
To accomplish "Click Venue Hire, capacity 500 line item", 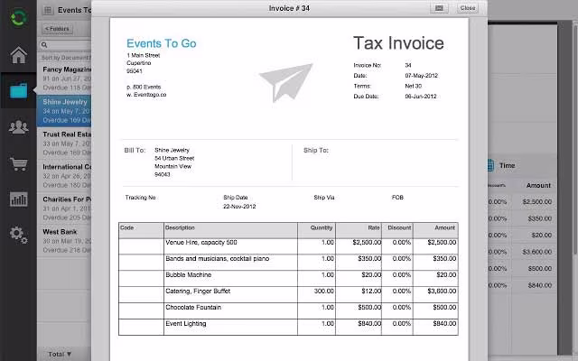I will 201,243.
